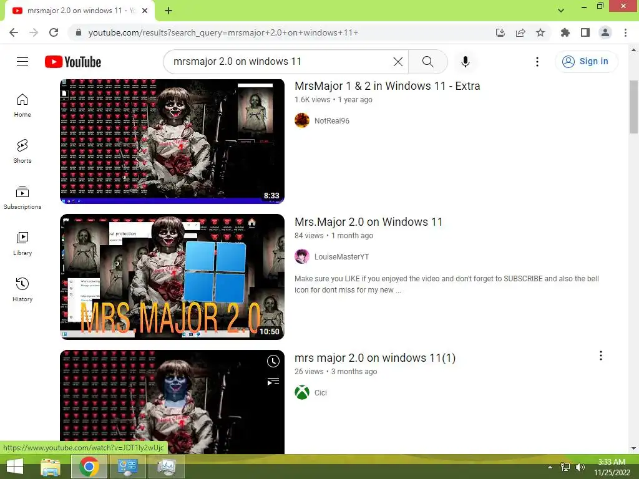Open NotReal96 channel avatar
The image size is (639, 479).
pyautogui.click(x=302, y=120)
